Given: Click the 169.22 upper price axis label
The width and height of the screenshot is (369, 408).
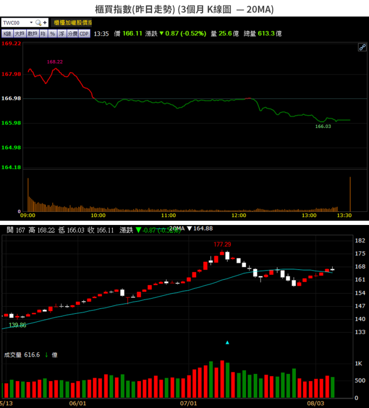Looking at the screenshot, I should [x=11, y=43].
